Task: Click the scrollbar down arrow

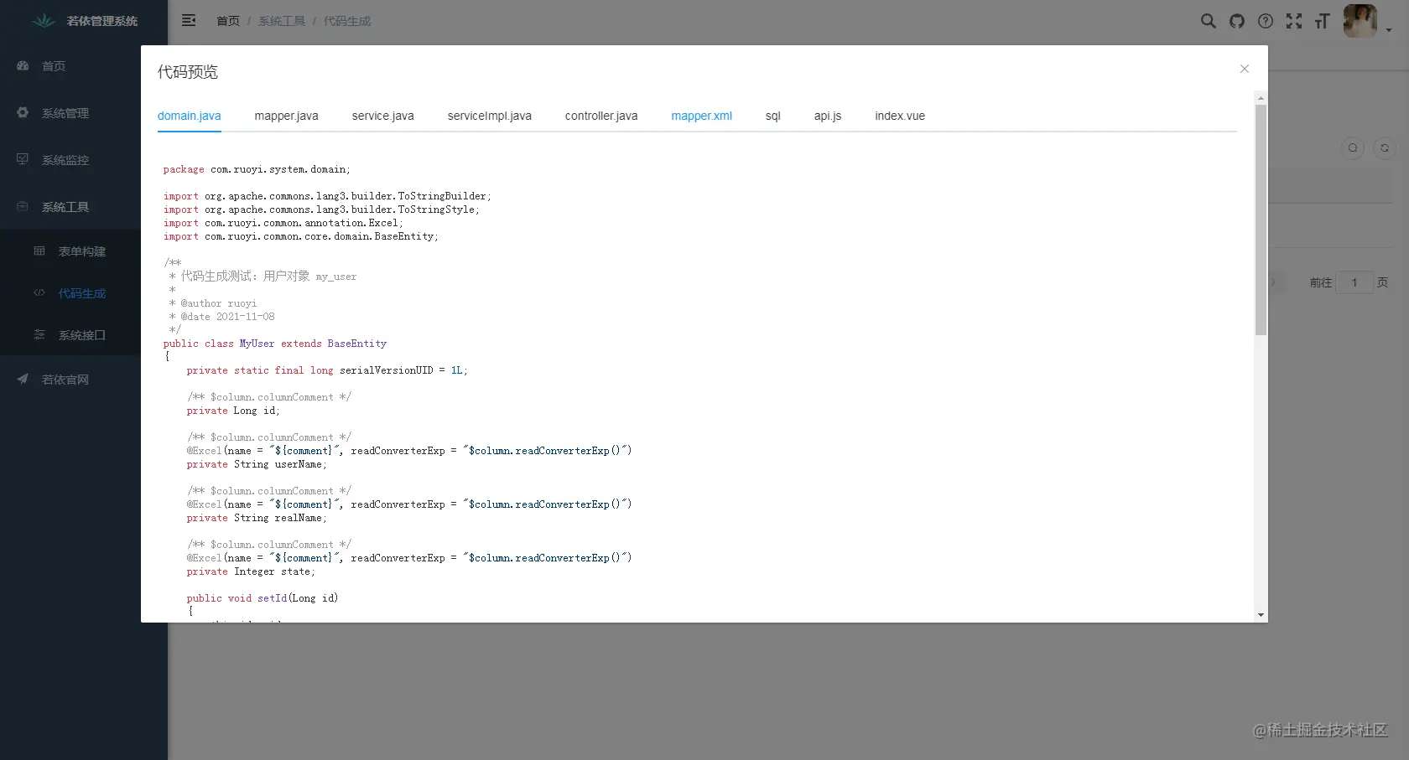Action: tap(1261, 615)
